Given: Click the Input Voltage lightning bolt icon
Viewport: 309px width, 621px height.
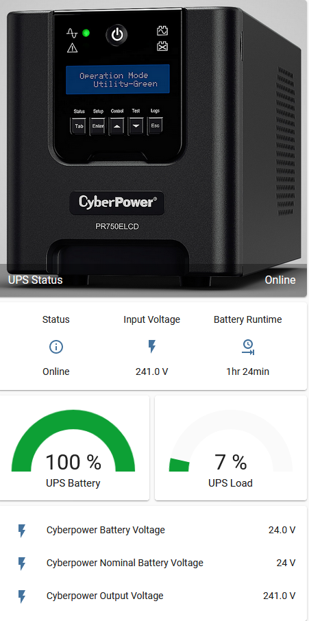Looking at the screenshot, I should pos(152,347).
